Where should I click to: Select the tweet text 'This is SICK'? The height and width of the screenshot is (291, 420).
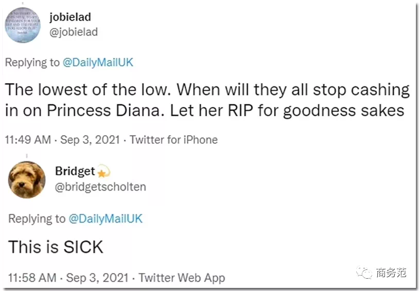point(56,247)
